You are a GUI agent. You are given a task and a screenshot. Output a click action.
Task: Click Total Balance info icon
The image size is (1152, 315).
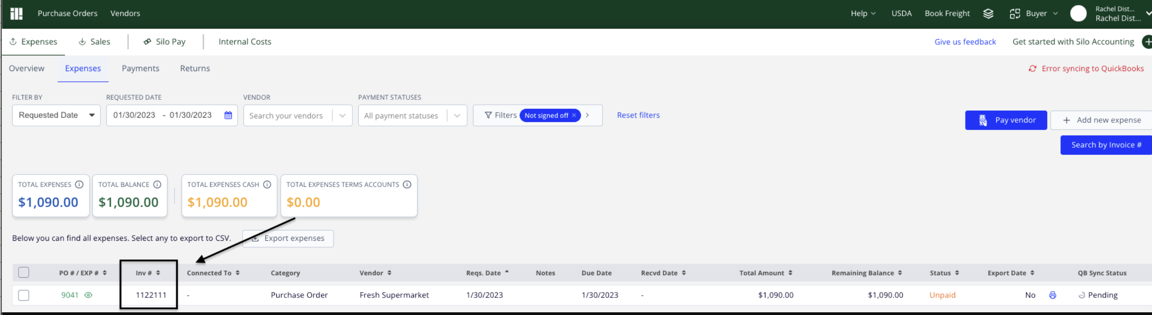(x=157, y=184)
